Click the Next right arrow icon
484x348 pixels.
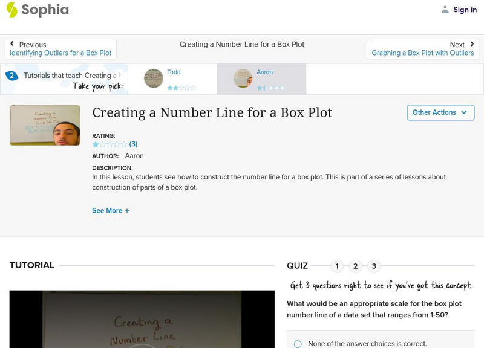pyautogui.click(x=472, y=44)
